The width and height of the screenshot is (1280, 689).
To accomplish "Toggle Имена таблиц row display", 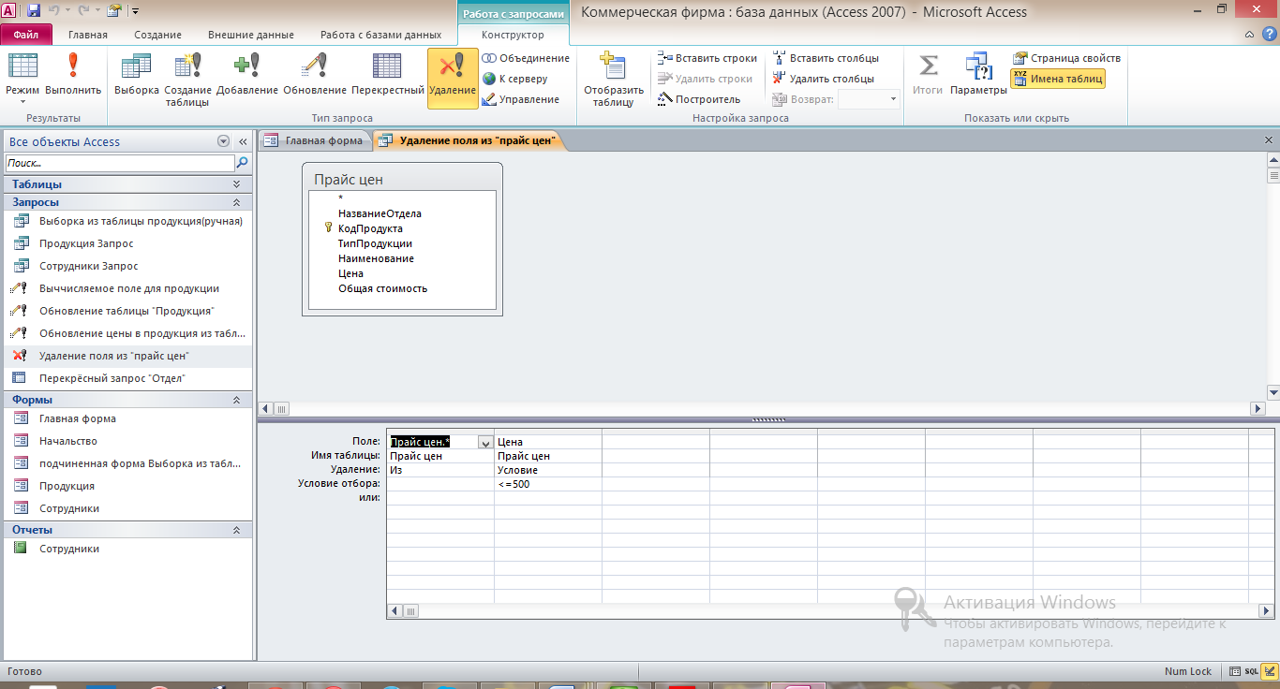I will (1058, 79).
